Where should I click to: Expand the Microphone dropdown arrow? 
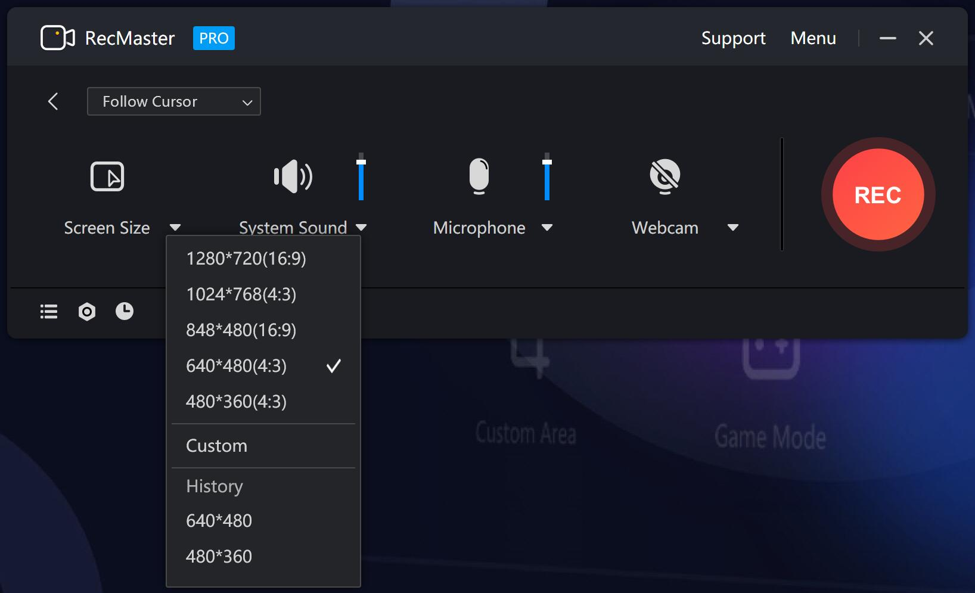(x=547, y=228)
